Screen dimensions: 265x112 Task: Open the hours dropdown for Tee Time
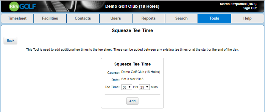127,87
